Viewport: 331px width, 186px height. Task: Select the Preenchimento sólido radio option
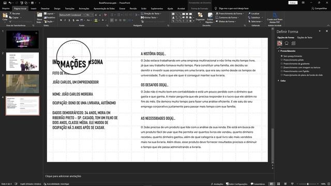point(281,60)
